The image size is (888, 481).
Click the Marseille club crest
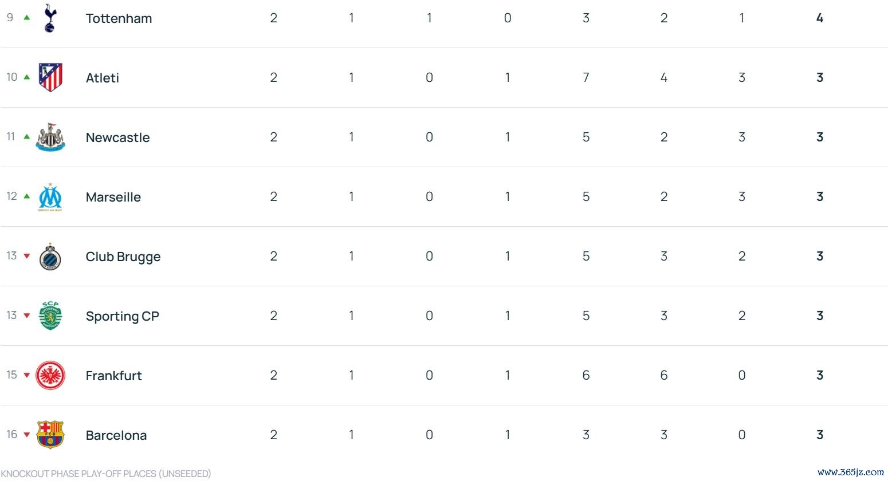click(50, 197)
